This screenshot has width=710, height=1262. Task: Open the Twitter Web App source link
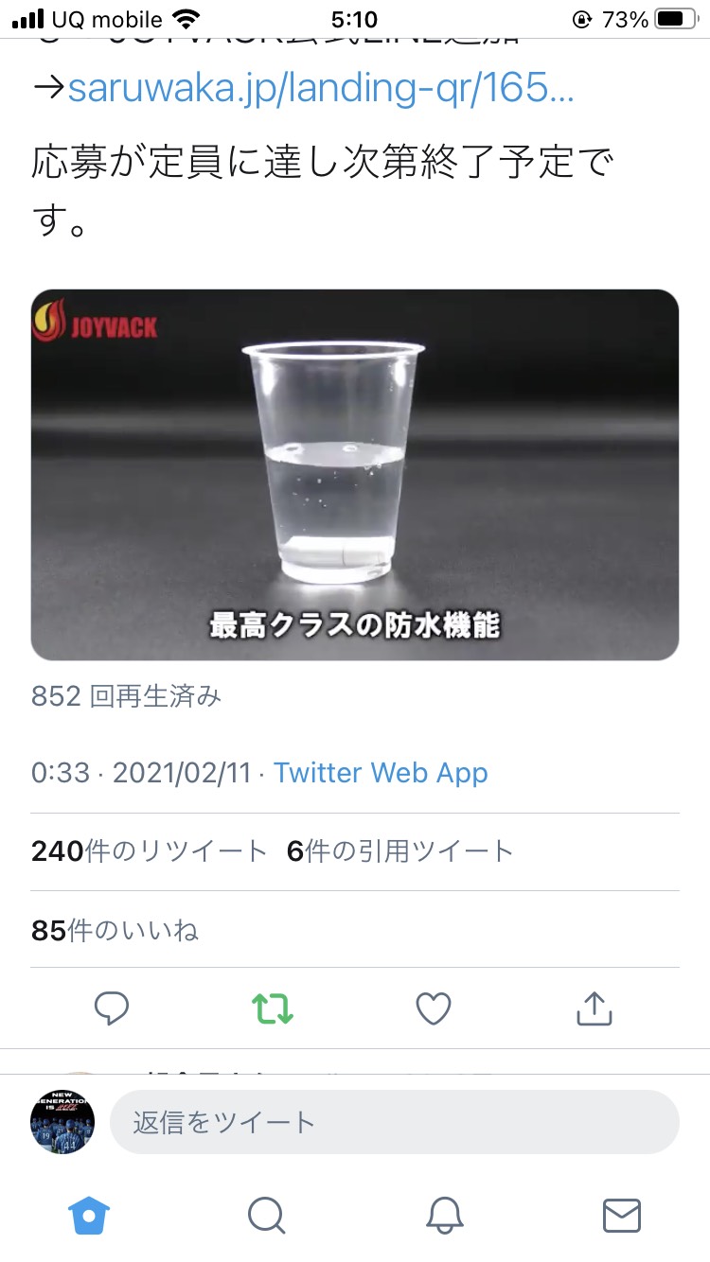coord(381,773)
